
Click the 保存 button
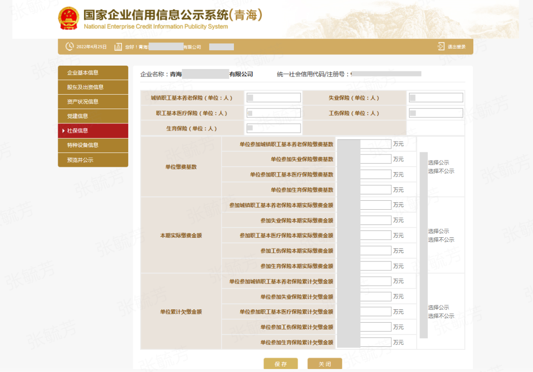coord(281,364)
